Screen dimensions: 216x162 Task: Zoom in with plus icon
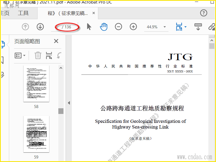coord(133,27)
